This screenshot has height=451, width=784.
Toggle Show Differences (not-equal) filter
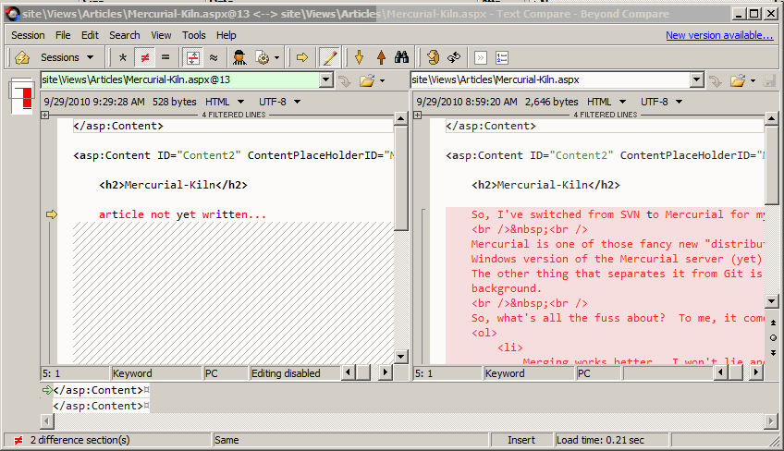point(145,57)
